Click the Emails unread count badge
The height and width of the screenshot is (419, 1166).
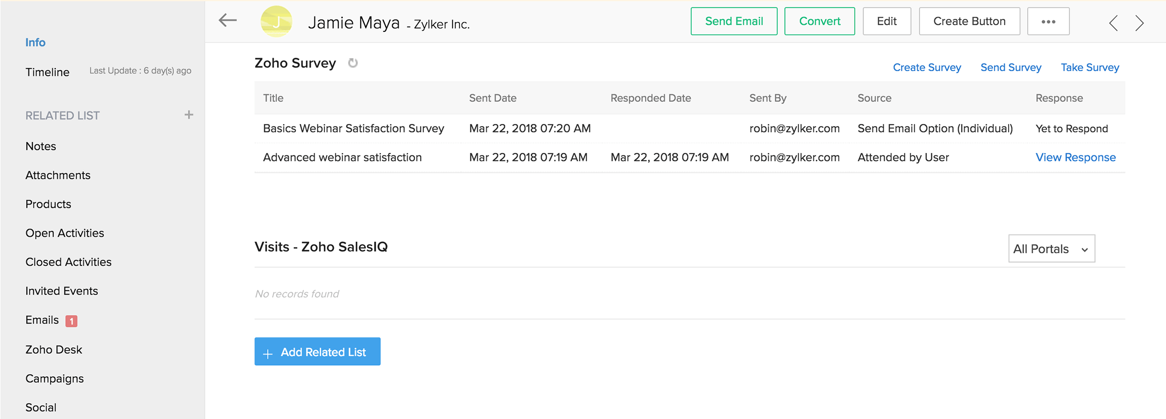pos(71,321)
